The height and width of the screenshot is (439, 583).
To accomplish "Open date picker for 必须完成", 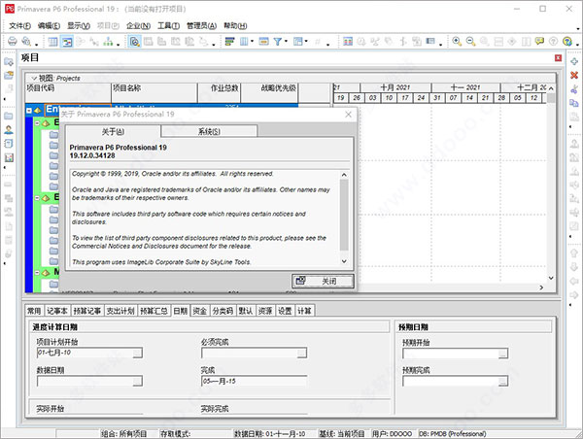I will point(302,353).
